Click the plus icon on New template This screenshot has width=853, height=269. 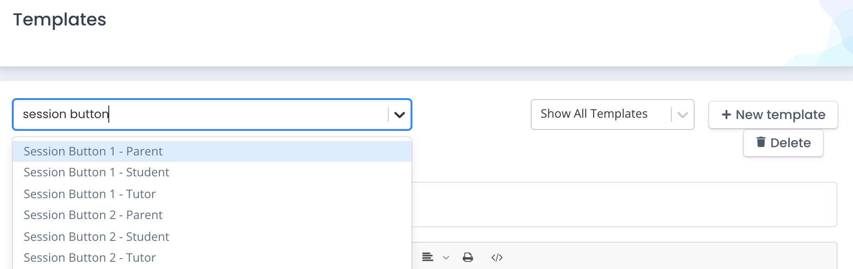point(726,115)
